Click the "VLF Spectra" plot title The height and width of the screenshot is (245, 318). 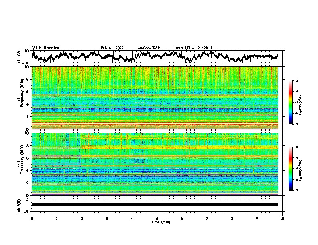pyautogui.click(x=45, y=48)
